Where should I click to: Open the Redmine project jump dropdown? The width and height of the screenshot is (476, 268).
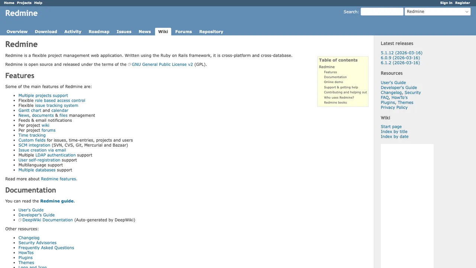click(438, 12)
